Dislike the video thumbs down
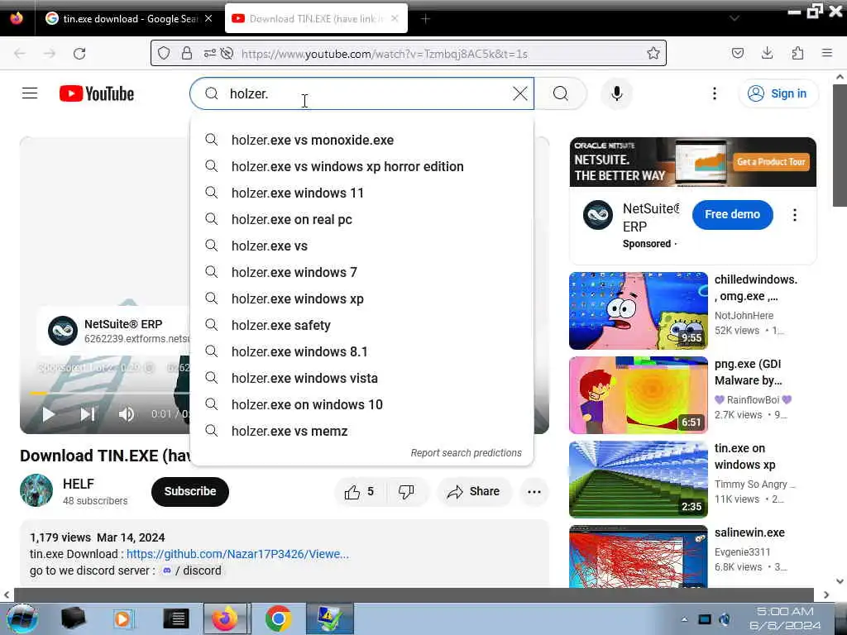The height and width of the screenshot is (635, 847). click(406, 491)
